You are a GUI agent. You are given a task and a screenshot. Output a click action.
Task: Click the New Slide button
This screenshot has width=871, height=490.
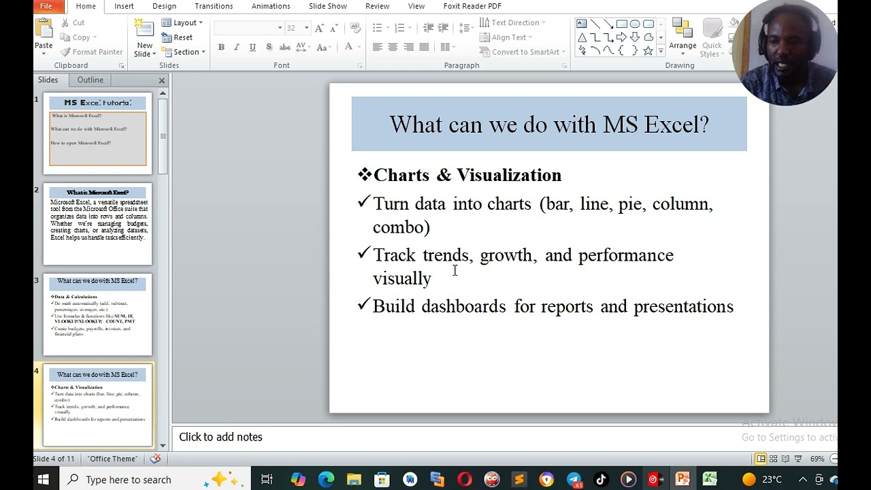pyautogui.click(x=144, y=38)
